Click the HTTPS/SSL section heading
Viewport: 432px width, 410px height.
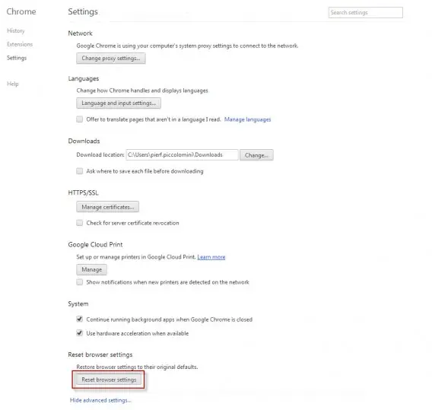tap(83, 192)
